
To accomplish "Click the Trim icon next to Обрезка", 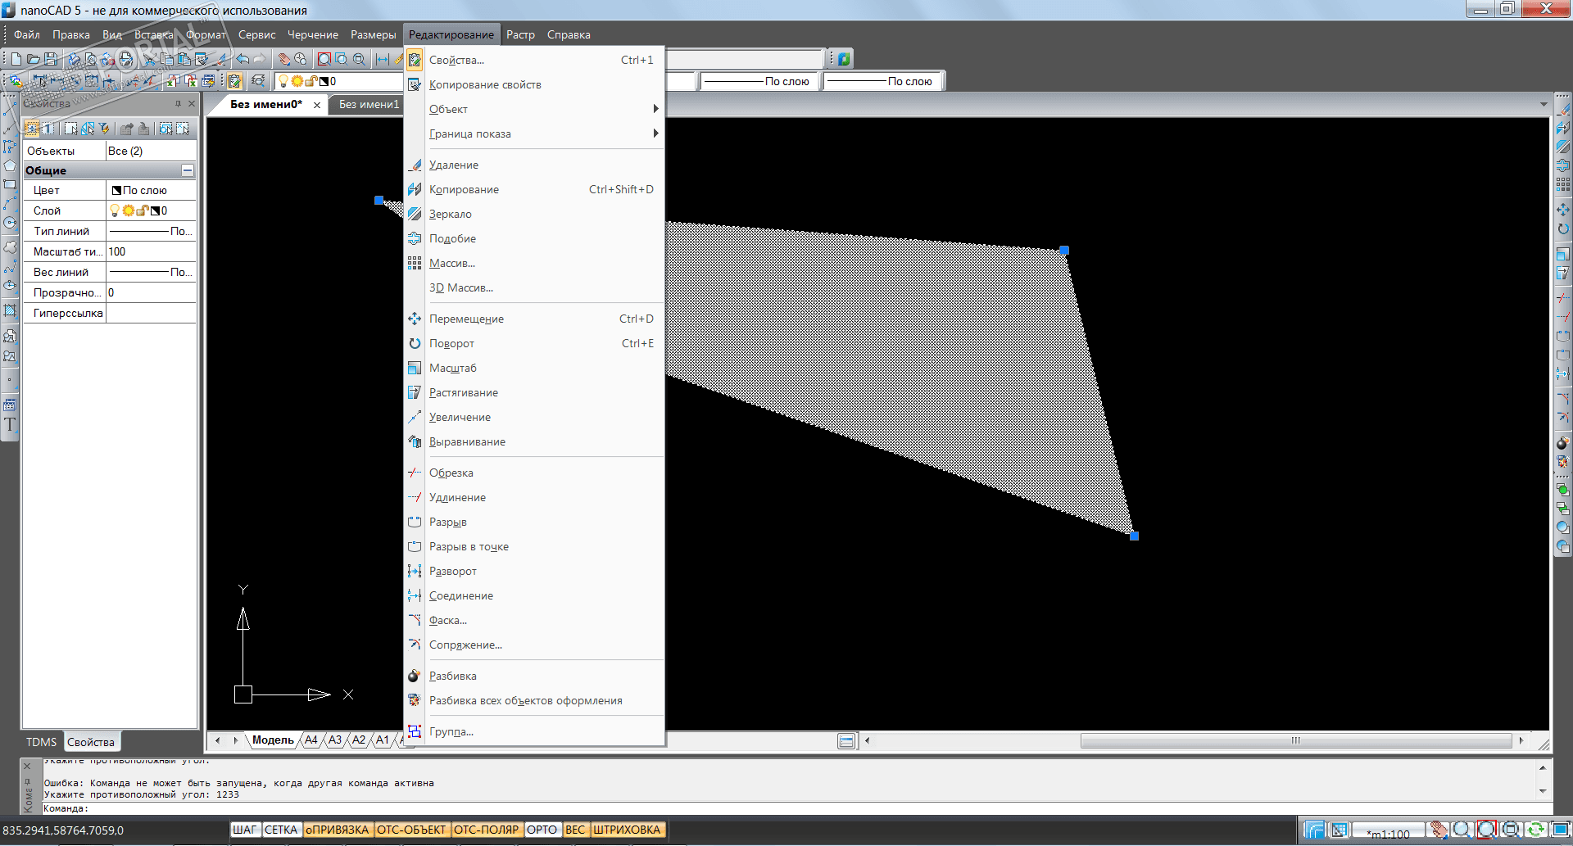I will tap(415, 473).
